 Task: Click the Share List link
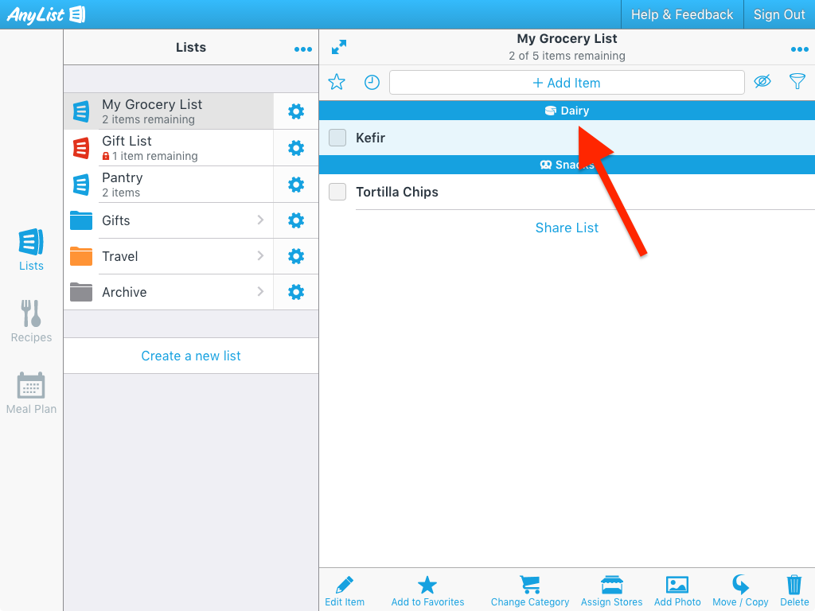tap(567, 228)
